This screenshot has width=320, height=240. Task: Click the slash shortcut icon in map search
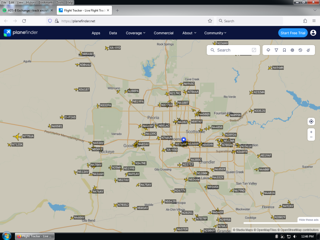click(254, 50)
